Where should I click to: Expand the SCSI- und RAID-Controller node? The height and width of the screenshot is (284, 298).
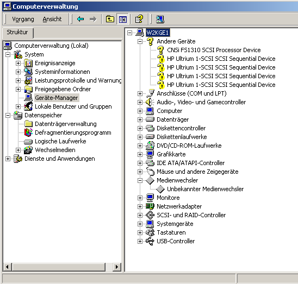tap(140, 215)
